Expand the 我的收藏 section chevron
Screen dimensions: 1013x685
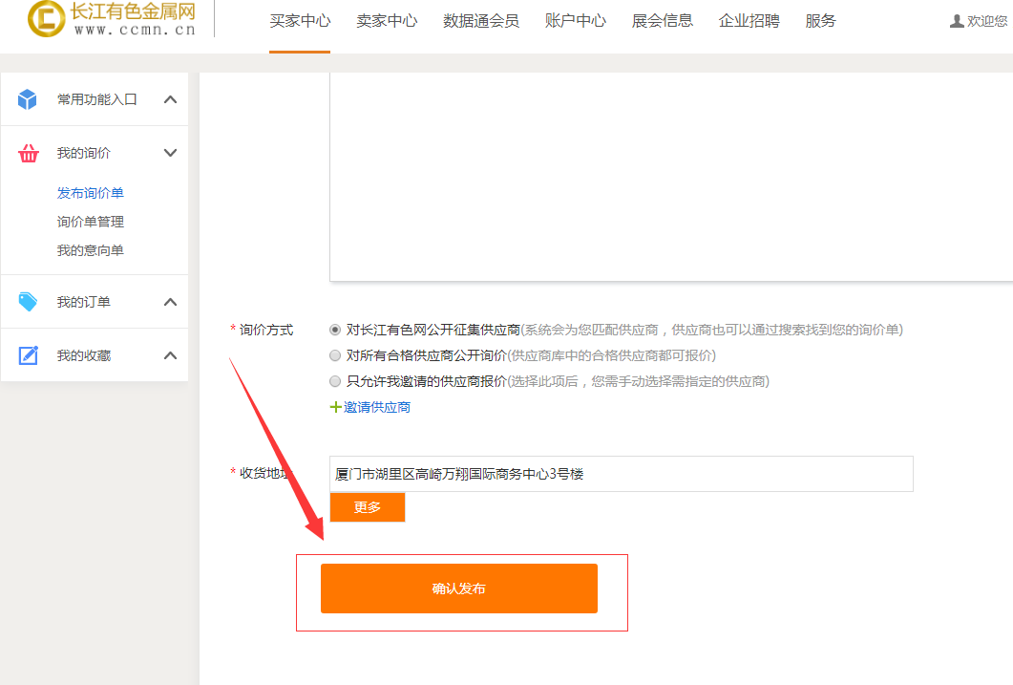pos(170,355)
